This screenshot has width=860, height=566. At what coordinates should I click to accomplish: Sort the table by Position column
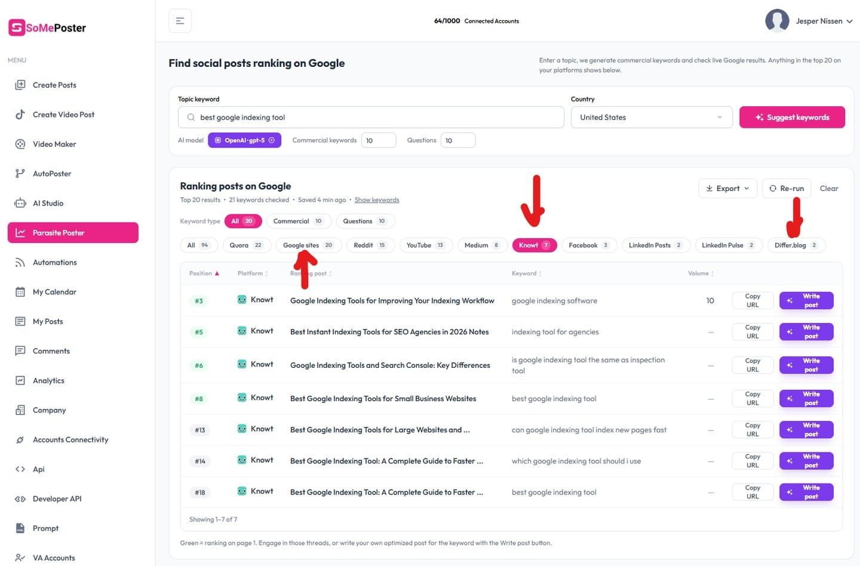click(204, 273)
